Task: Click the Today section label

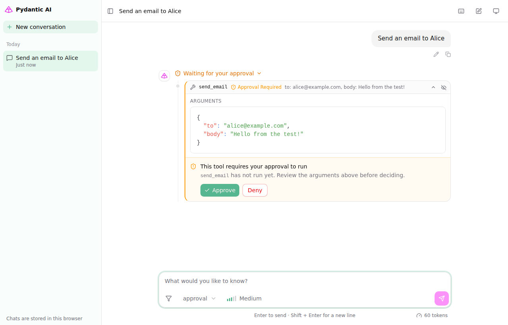Action: pos(13,44)
